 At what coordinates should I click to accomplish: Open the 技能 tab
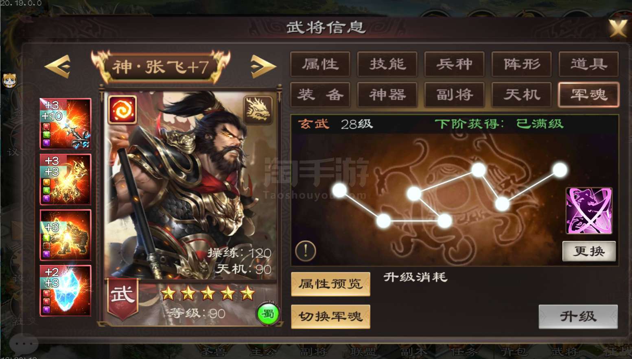tap(387, 64)
